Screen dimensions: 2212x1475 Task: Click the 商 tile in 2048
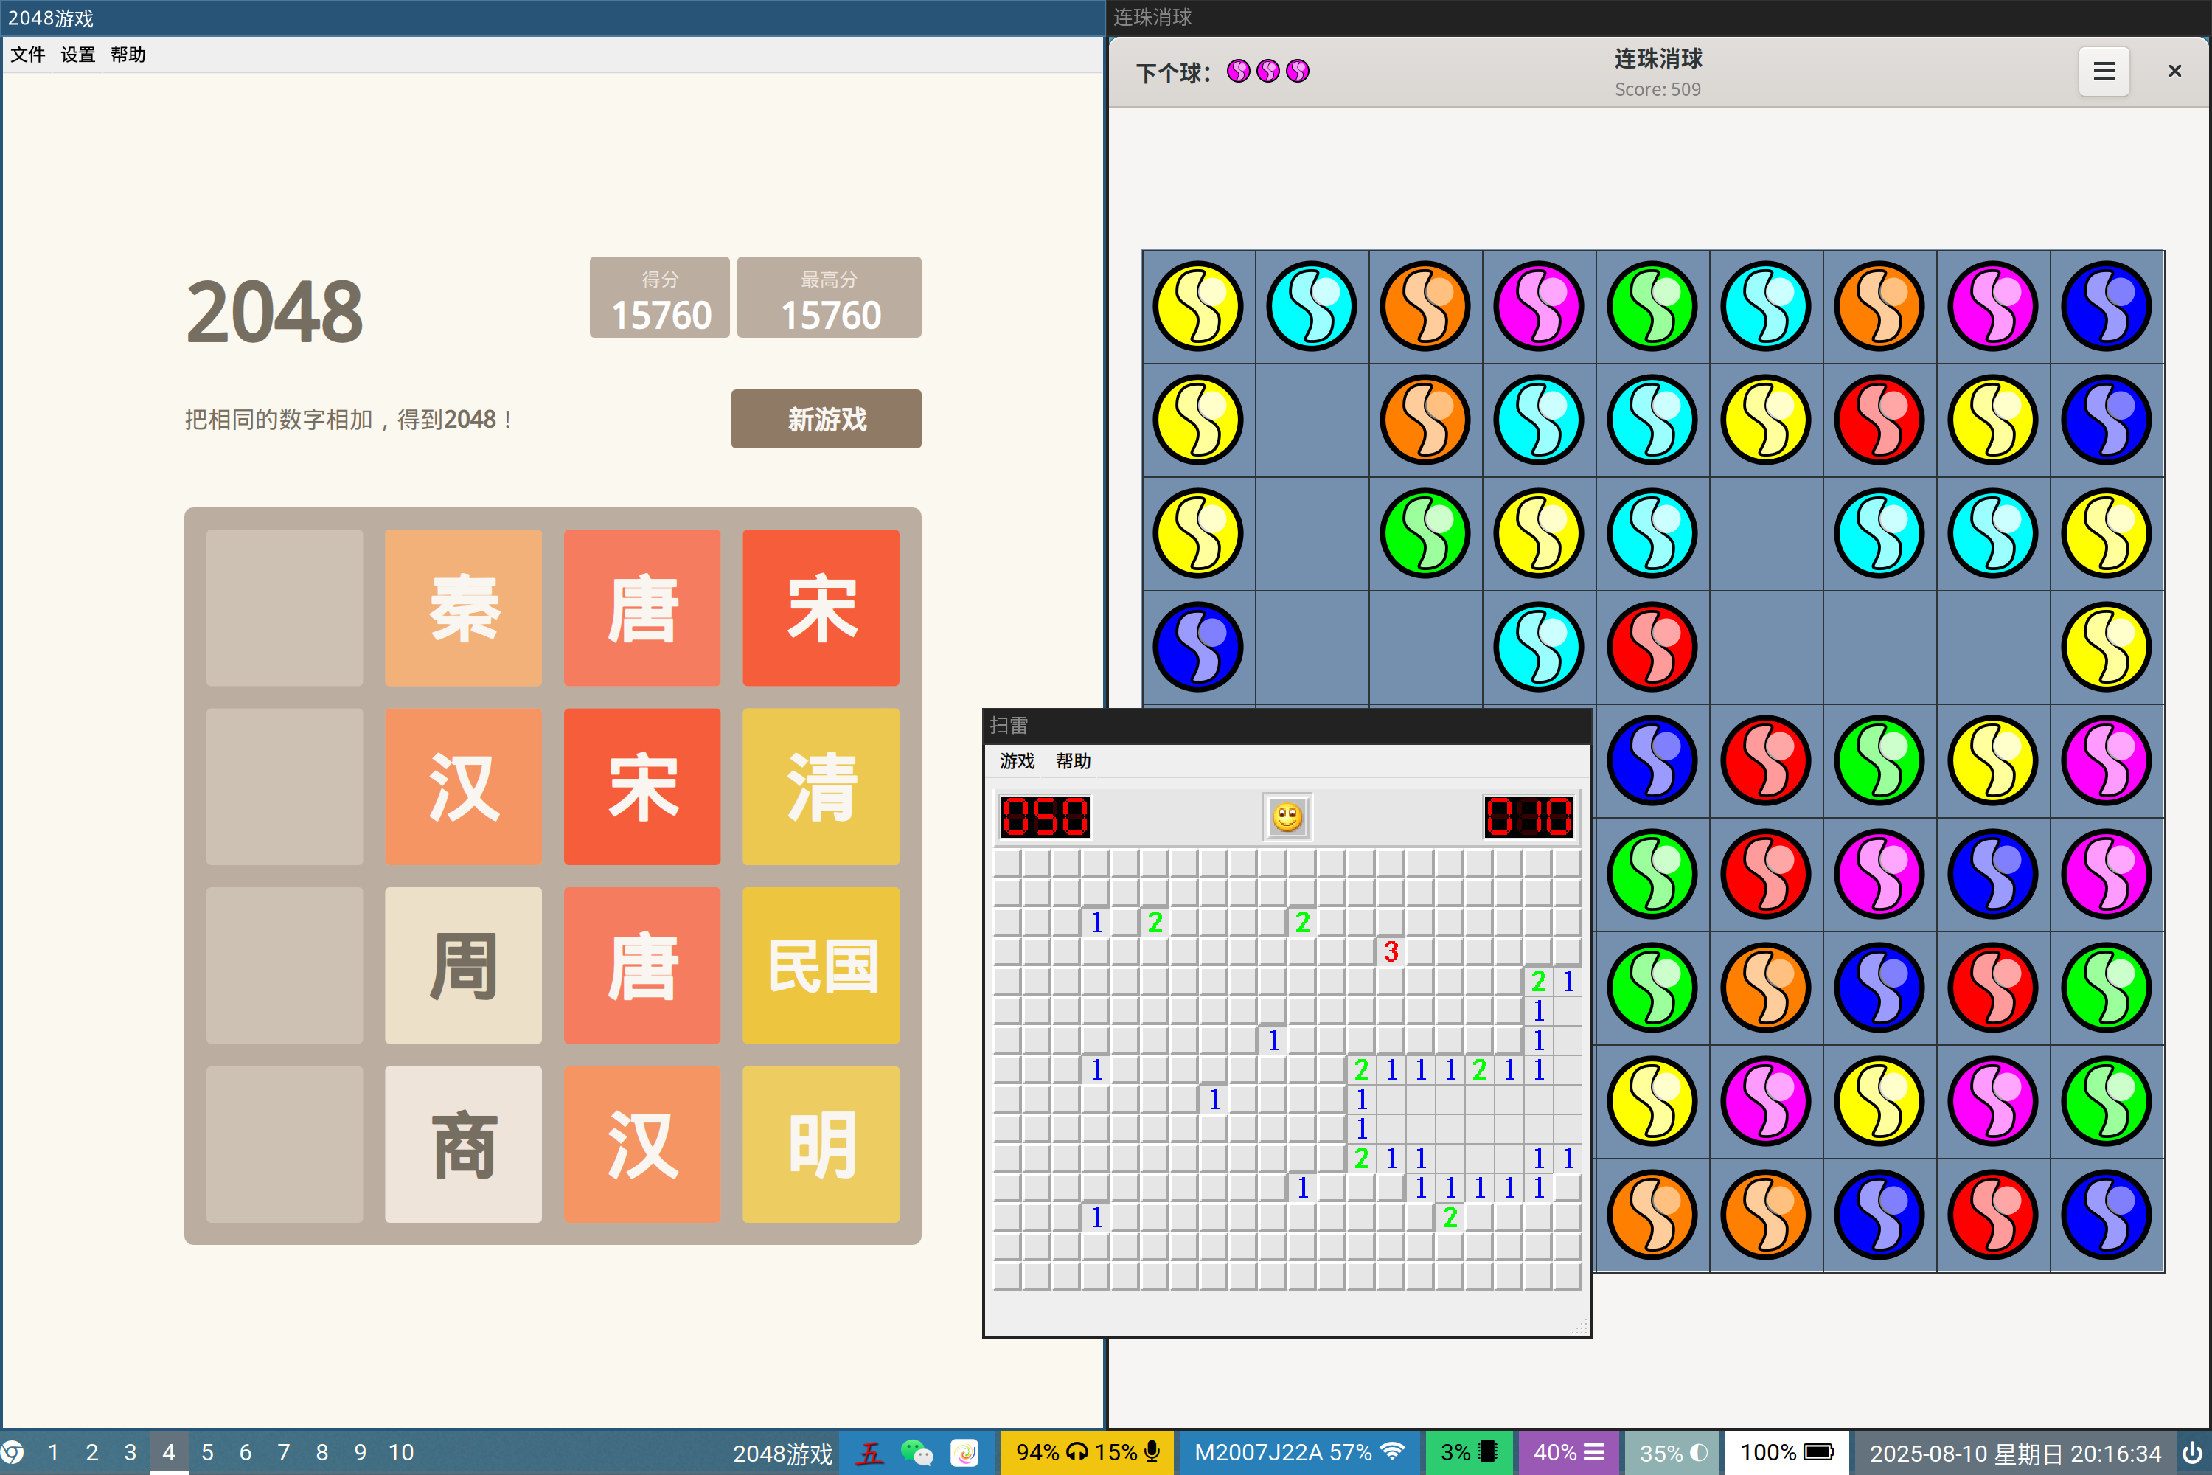pos(464,1144)
